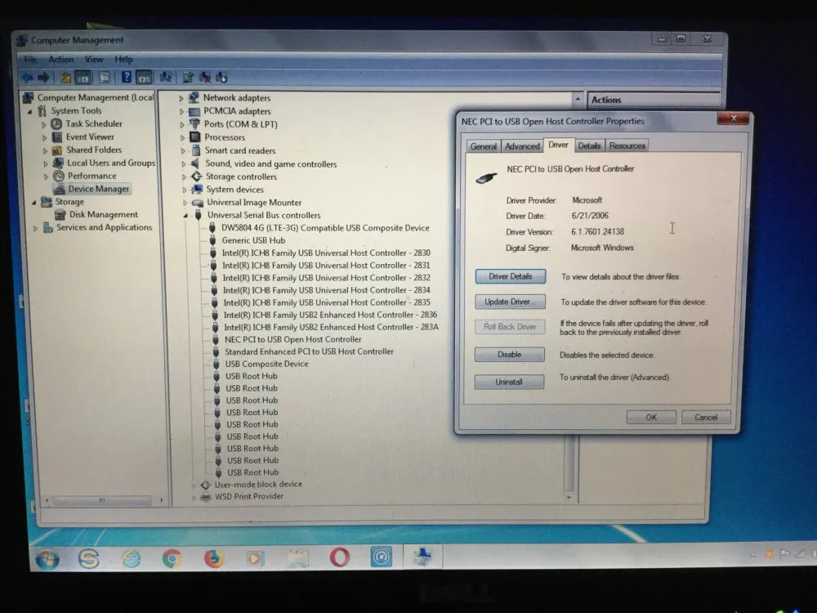Expand the System devices node

click(185, 190)
